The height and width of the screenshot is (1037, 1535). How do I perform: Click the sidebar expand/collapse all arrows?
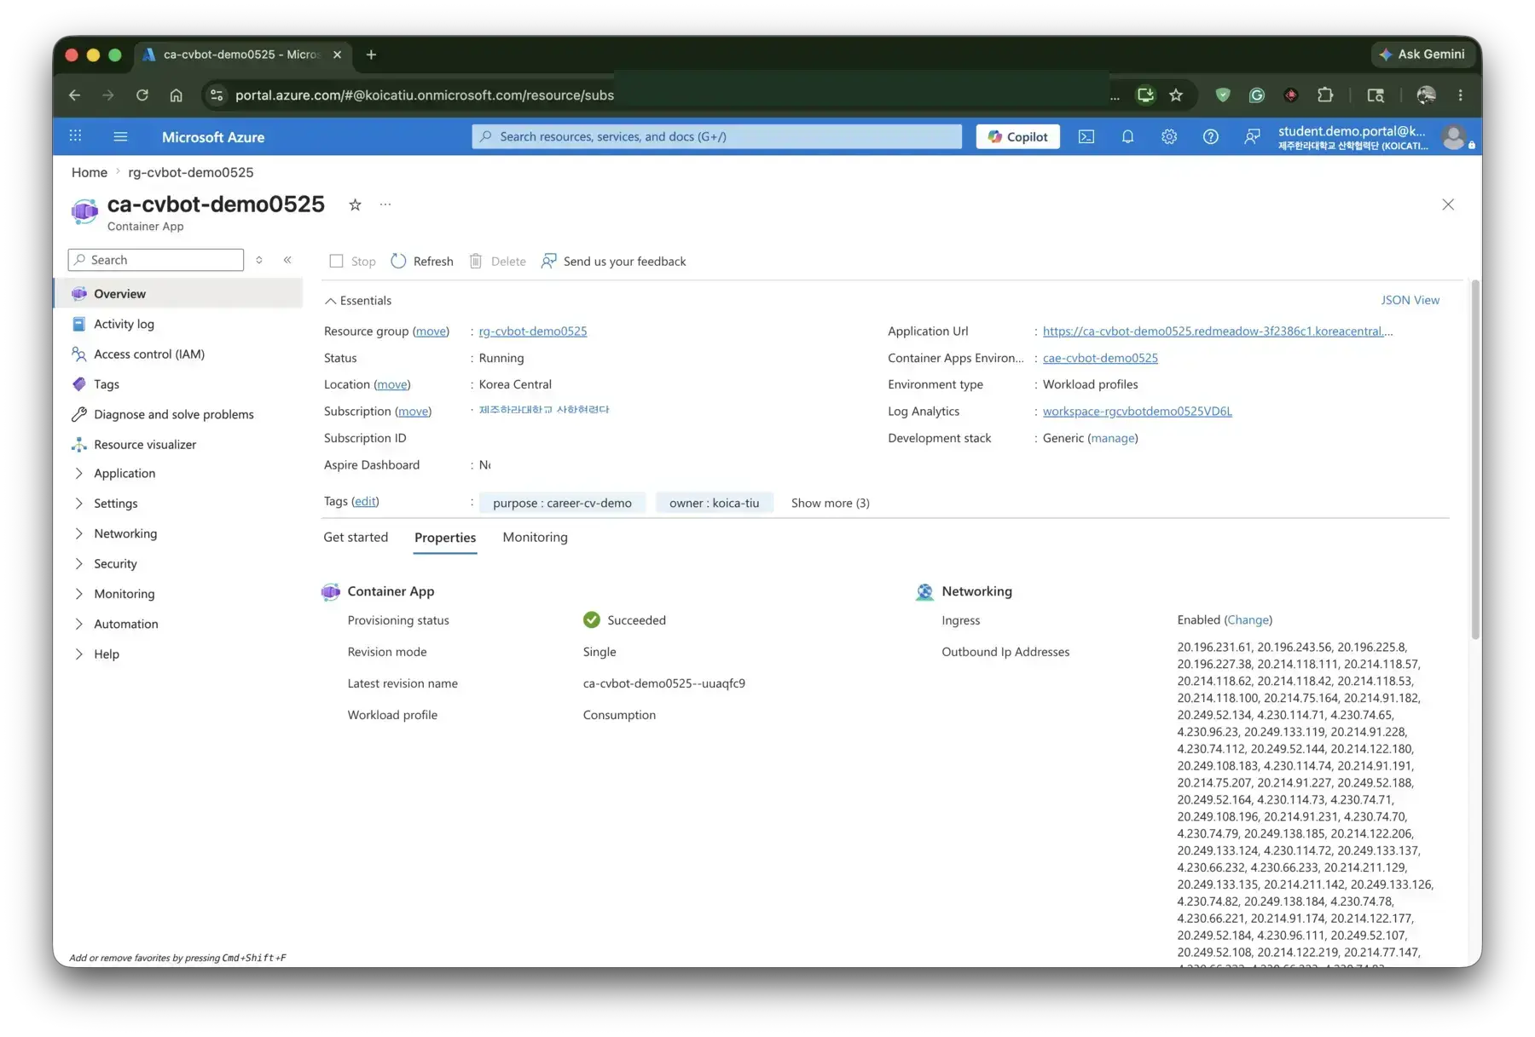point(259,260)
